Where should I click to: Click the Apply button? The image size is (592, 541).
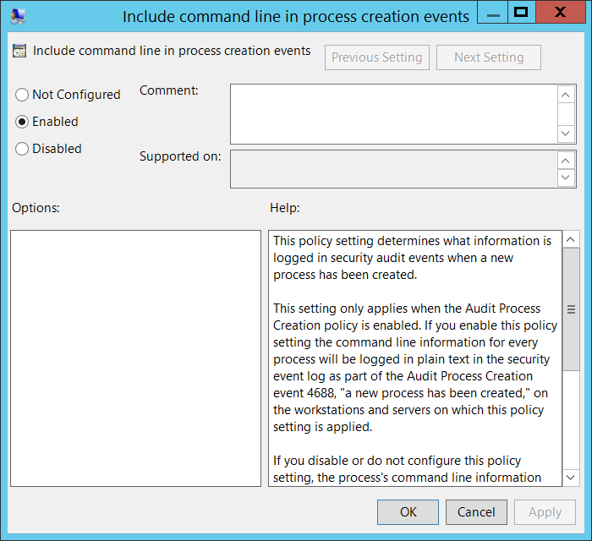click(545, 511)
